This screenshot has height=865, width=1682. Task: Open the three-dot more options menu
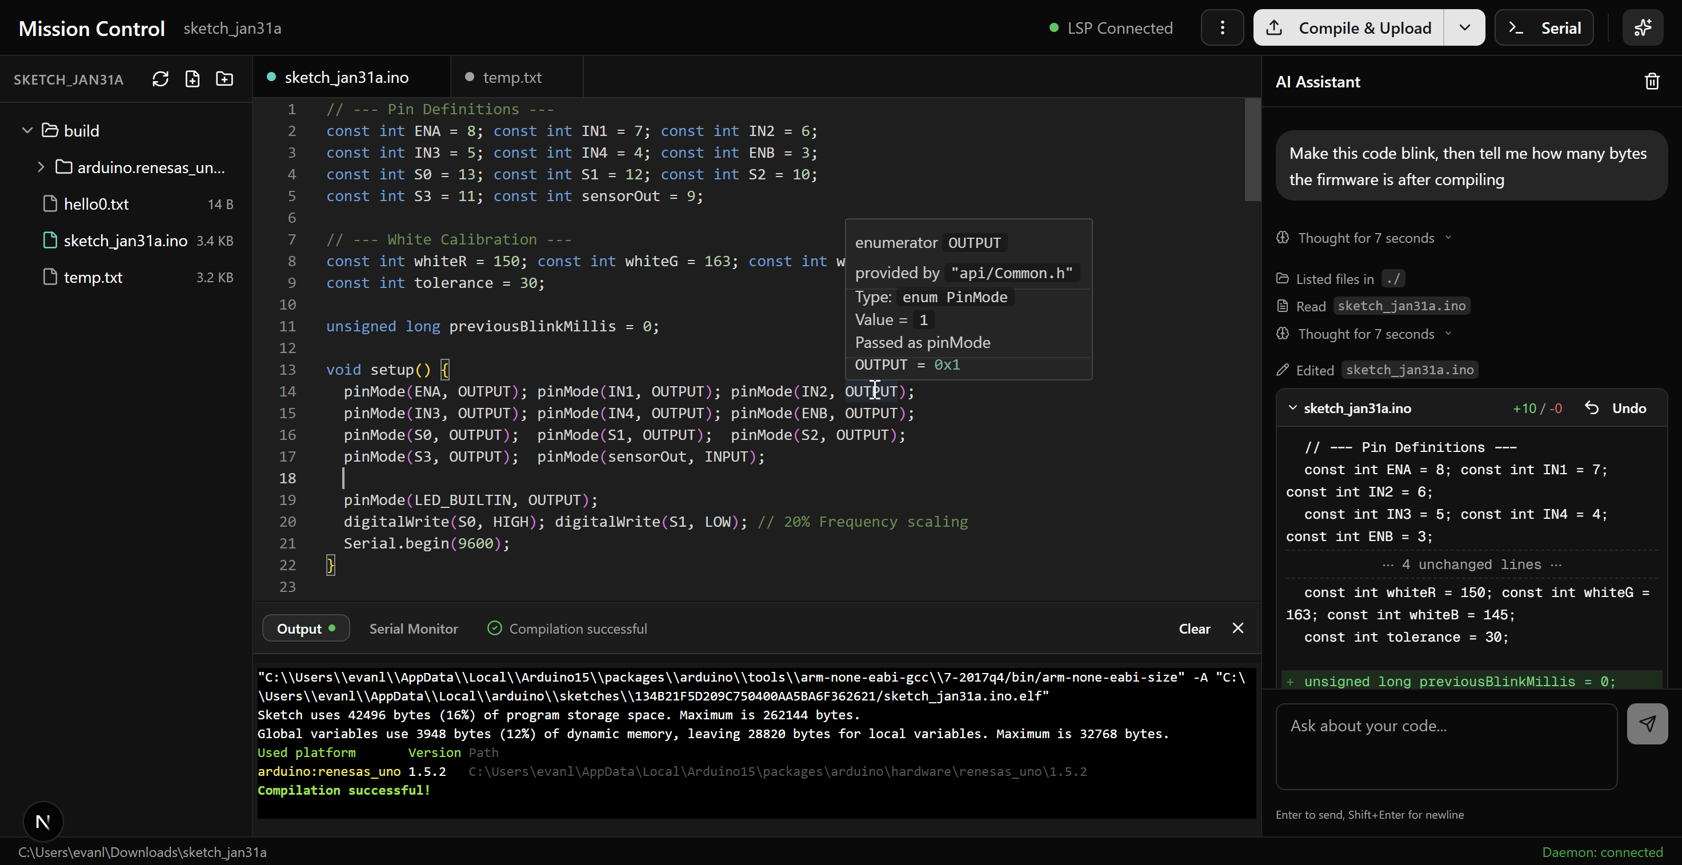pyautogui.click(x=1222, y=28)
